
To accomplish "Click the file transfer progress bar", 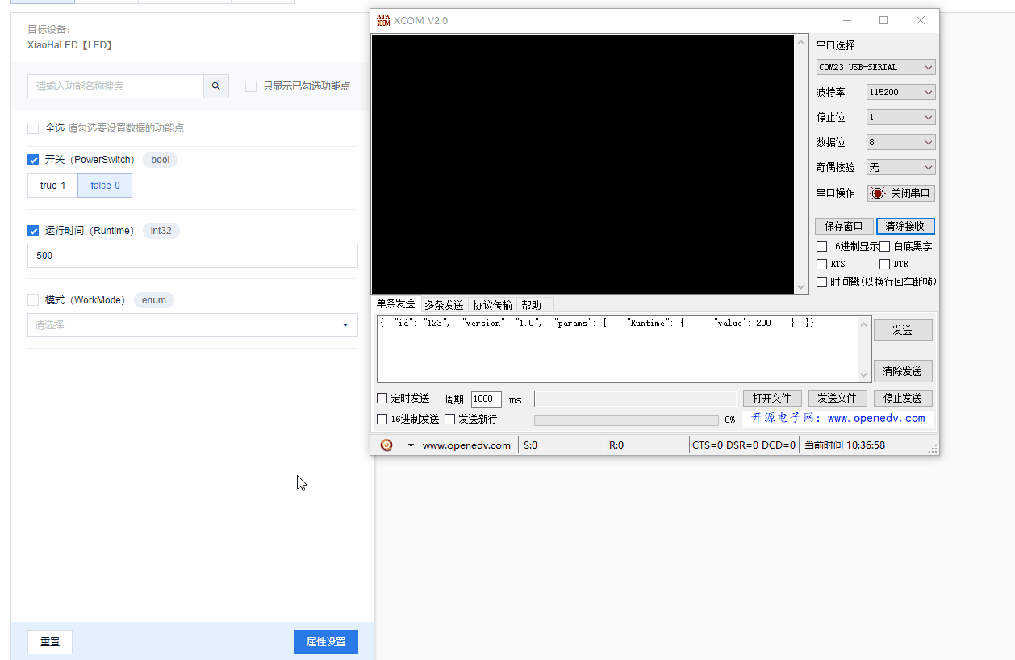I will click(x=626, y=420).
